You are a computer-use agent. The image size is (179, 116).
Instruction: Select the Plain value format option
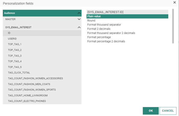[127, 16]
